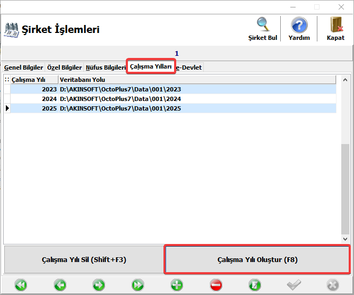Select the 2024 database path row

click(x=120, y=99)
